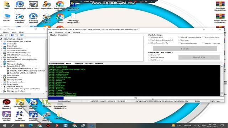Image resolution: width=228 pixels, height=128 pixels.
Task: Open File Explorer from taskbar
Action: pos(22,126)
